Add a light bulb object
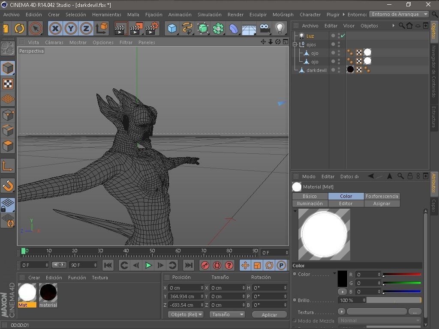 pos(280,29)
